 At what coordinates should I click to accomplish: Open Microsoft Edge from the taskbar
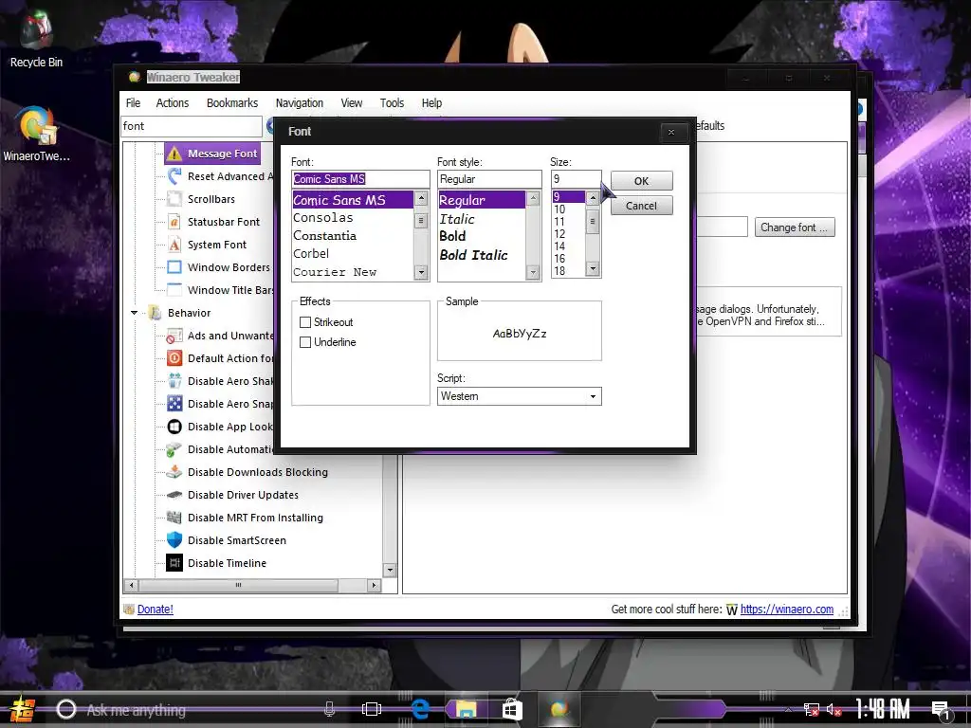point(420,708)
